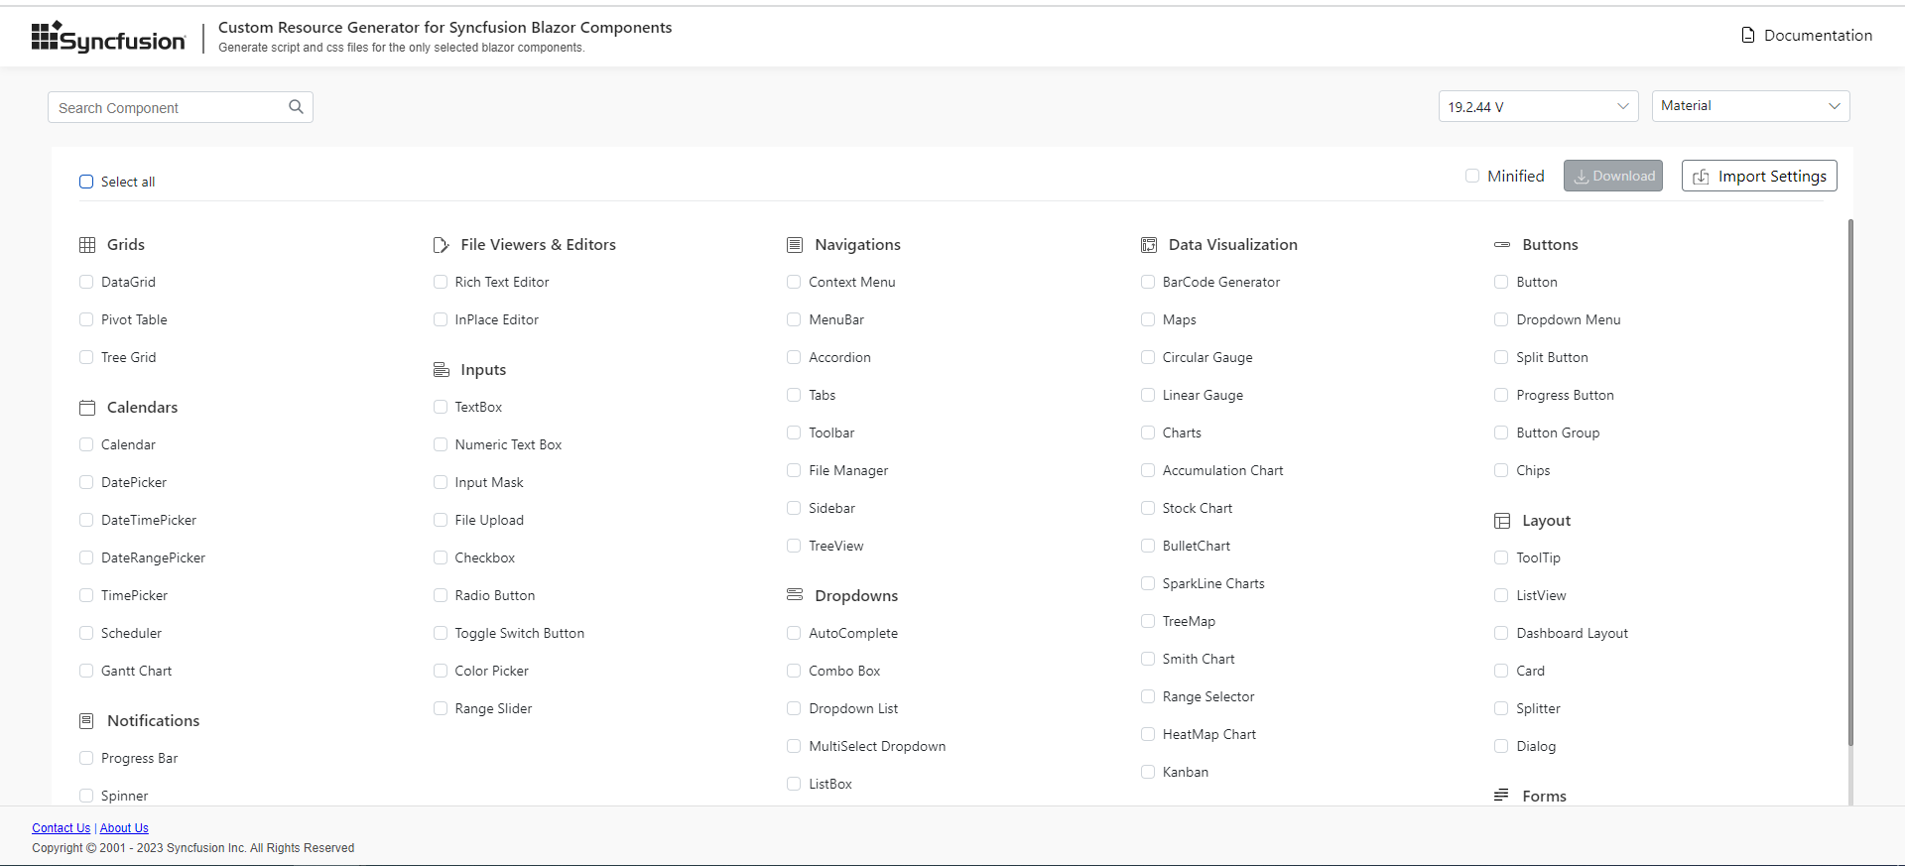
Task: Click the File Viewers & Editors icon
Action: tap(442, 245)
